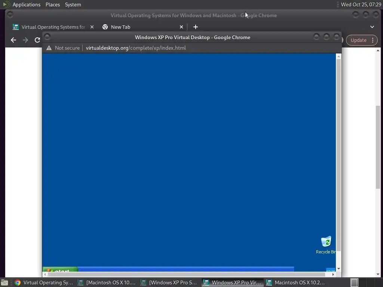Click scroll right arrow in XP popup
This screenshot has width=383, height=287.
[x=333, y=274]
